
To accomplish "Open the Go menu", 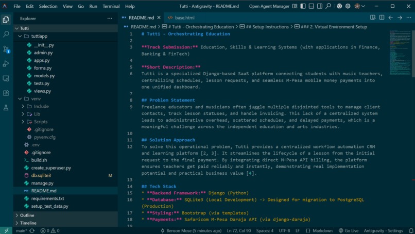I will 81,6.
